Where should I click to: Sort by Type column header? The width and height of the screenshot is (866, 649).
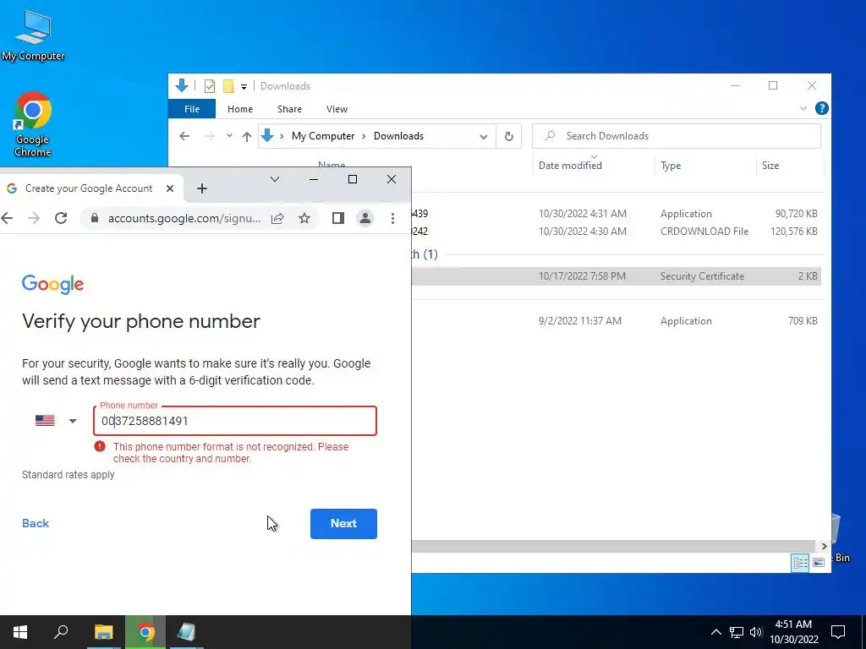(x=671, y=166)
